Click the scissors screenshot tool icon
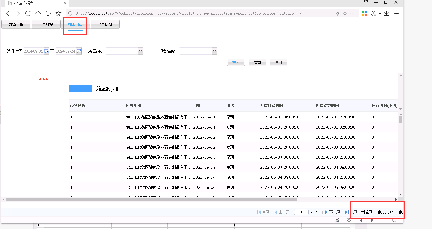The height and width of the screenshot is (229, 432). (x=374, y=14)
